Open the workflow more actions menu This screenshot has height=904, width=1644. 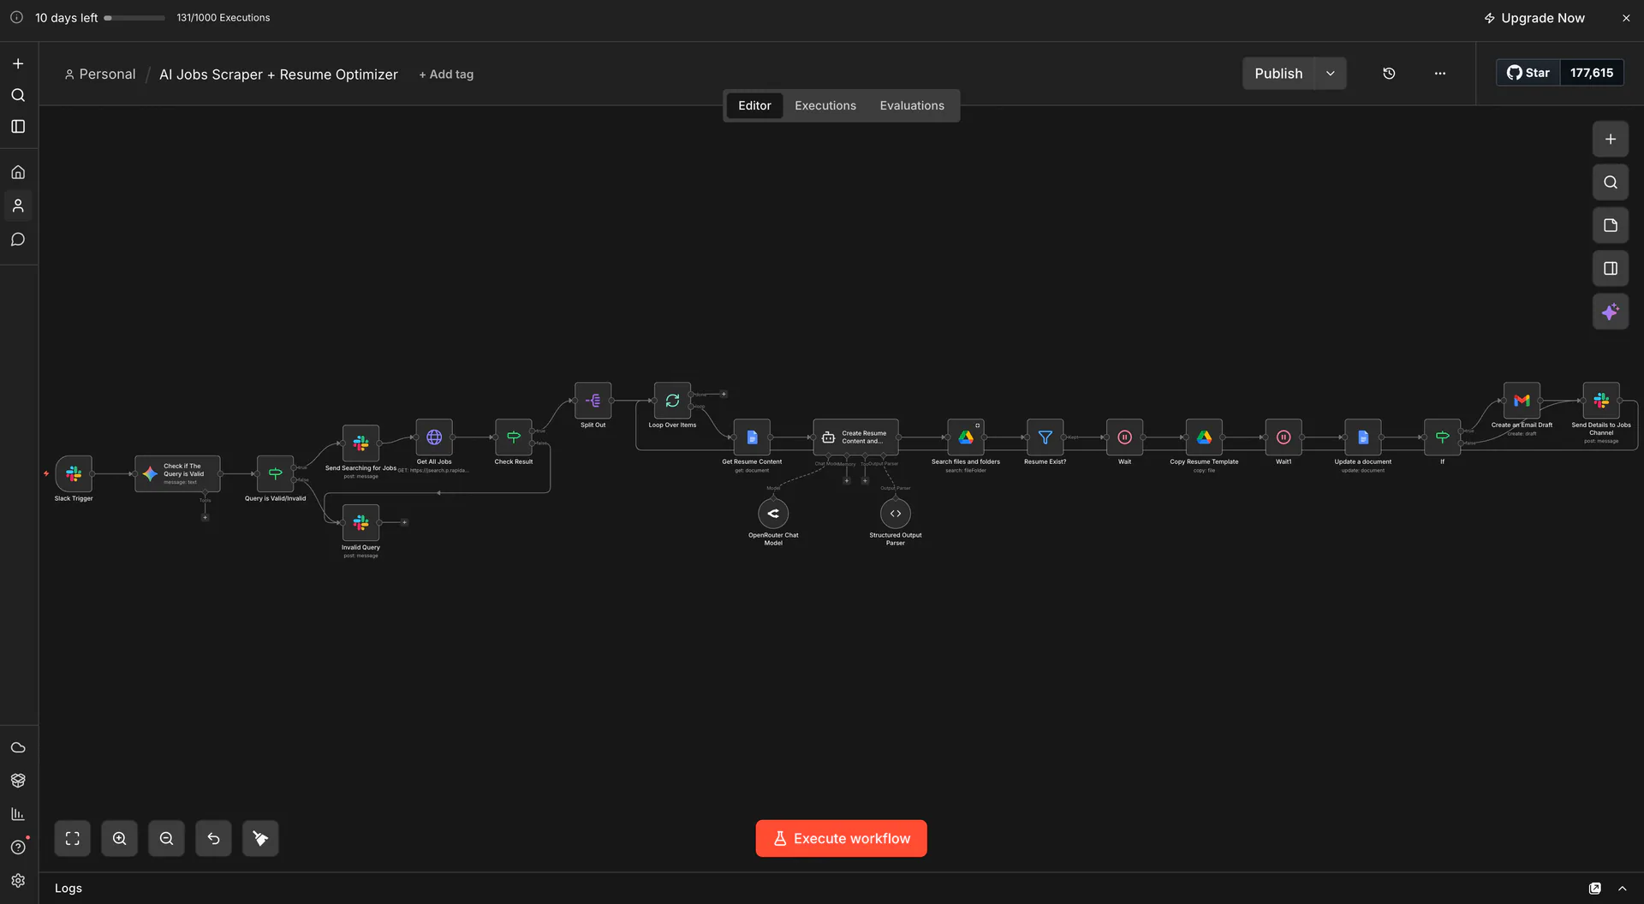pyautogui.click(x=1440, y=74)
